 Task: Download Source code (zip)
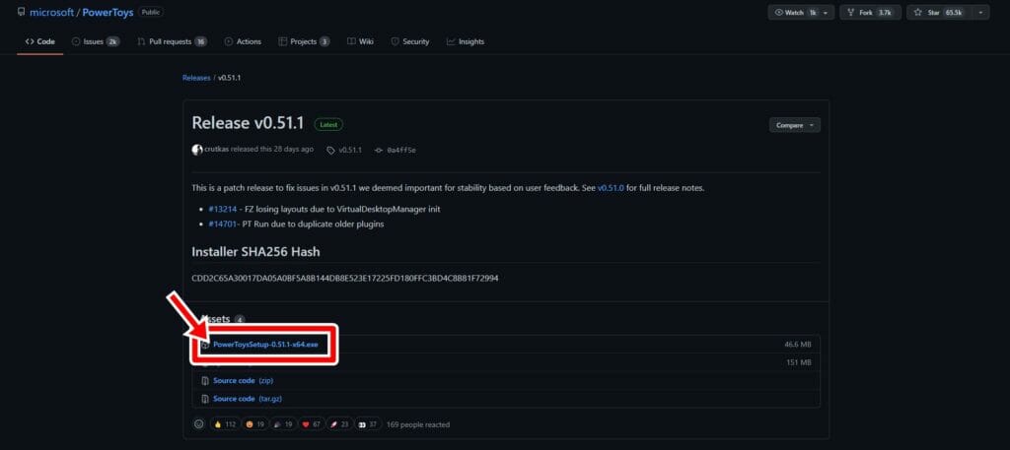[243, 380]
